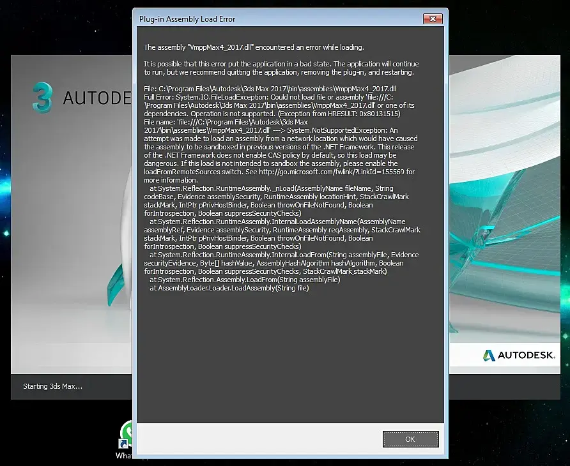Close the Plug-in Assembly Load Error dialog
This screenshot has height=466, width=570.
433,19
